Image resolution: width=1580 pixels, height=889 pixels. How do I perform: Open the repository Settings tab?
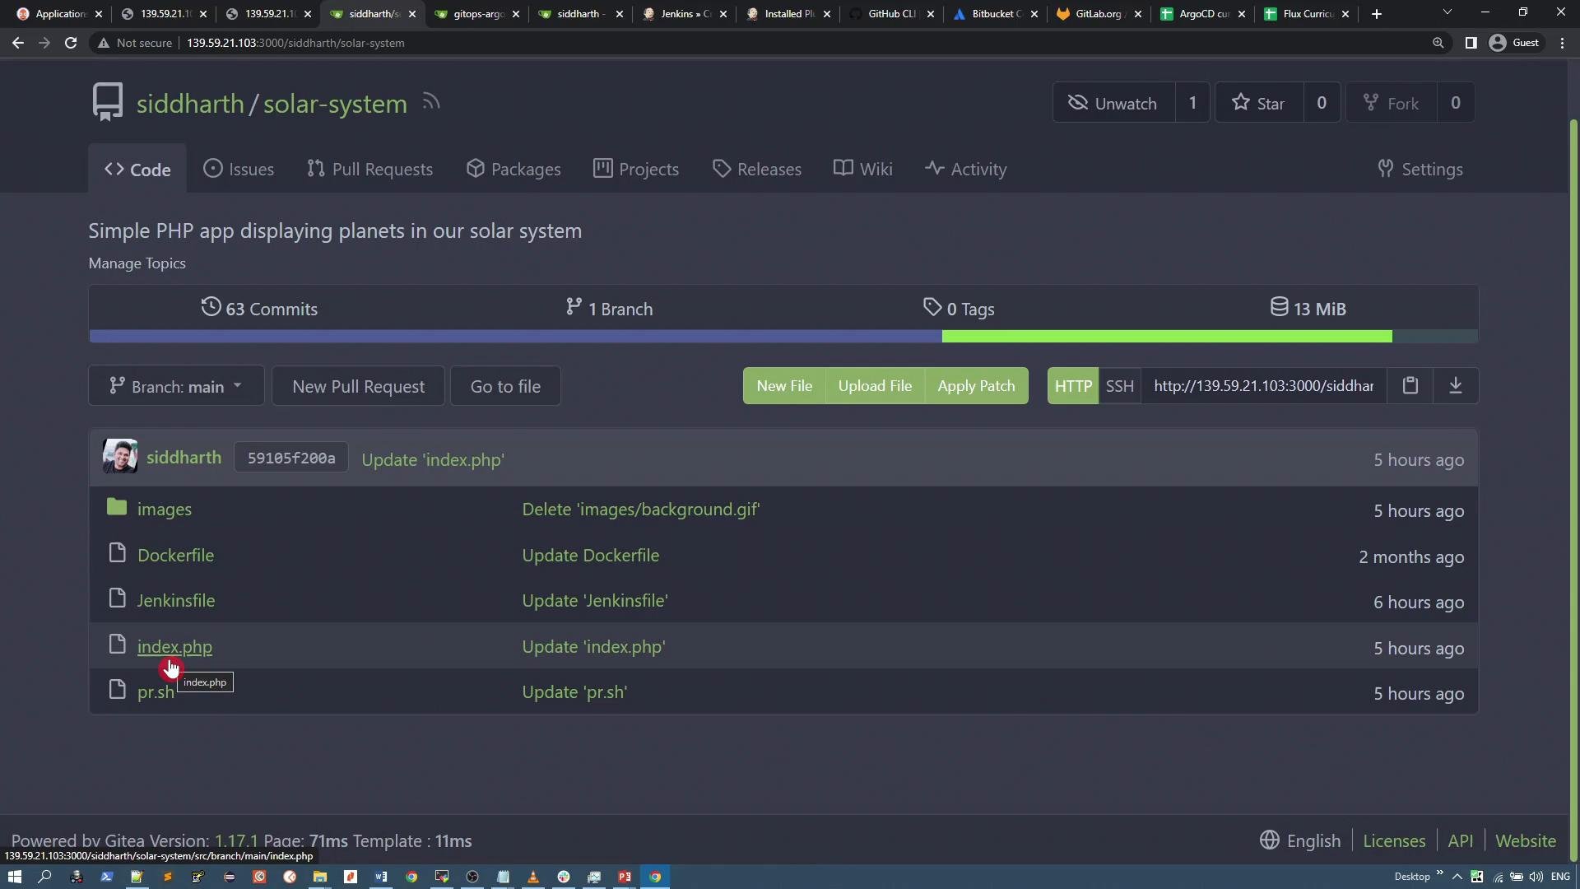[x=1420, y=169]
